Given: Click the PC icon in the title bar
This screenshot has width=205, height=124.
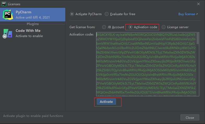Looking at the screenshot, I should 4,4.
